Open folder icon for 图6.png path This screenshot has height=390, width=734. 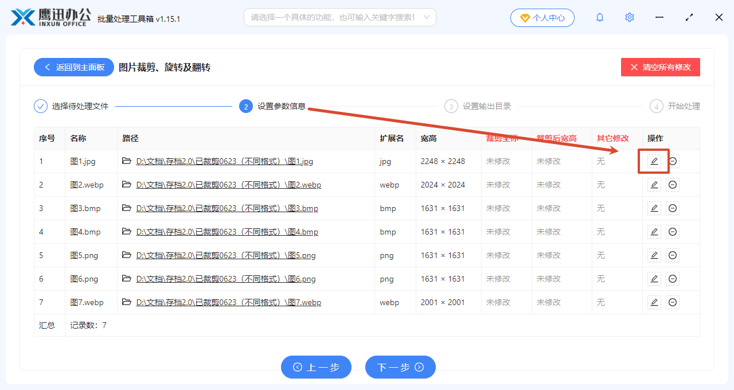[127, 279]
